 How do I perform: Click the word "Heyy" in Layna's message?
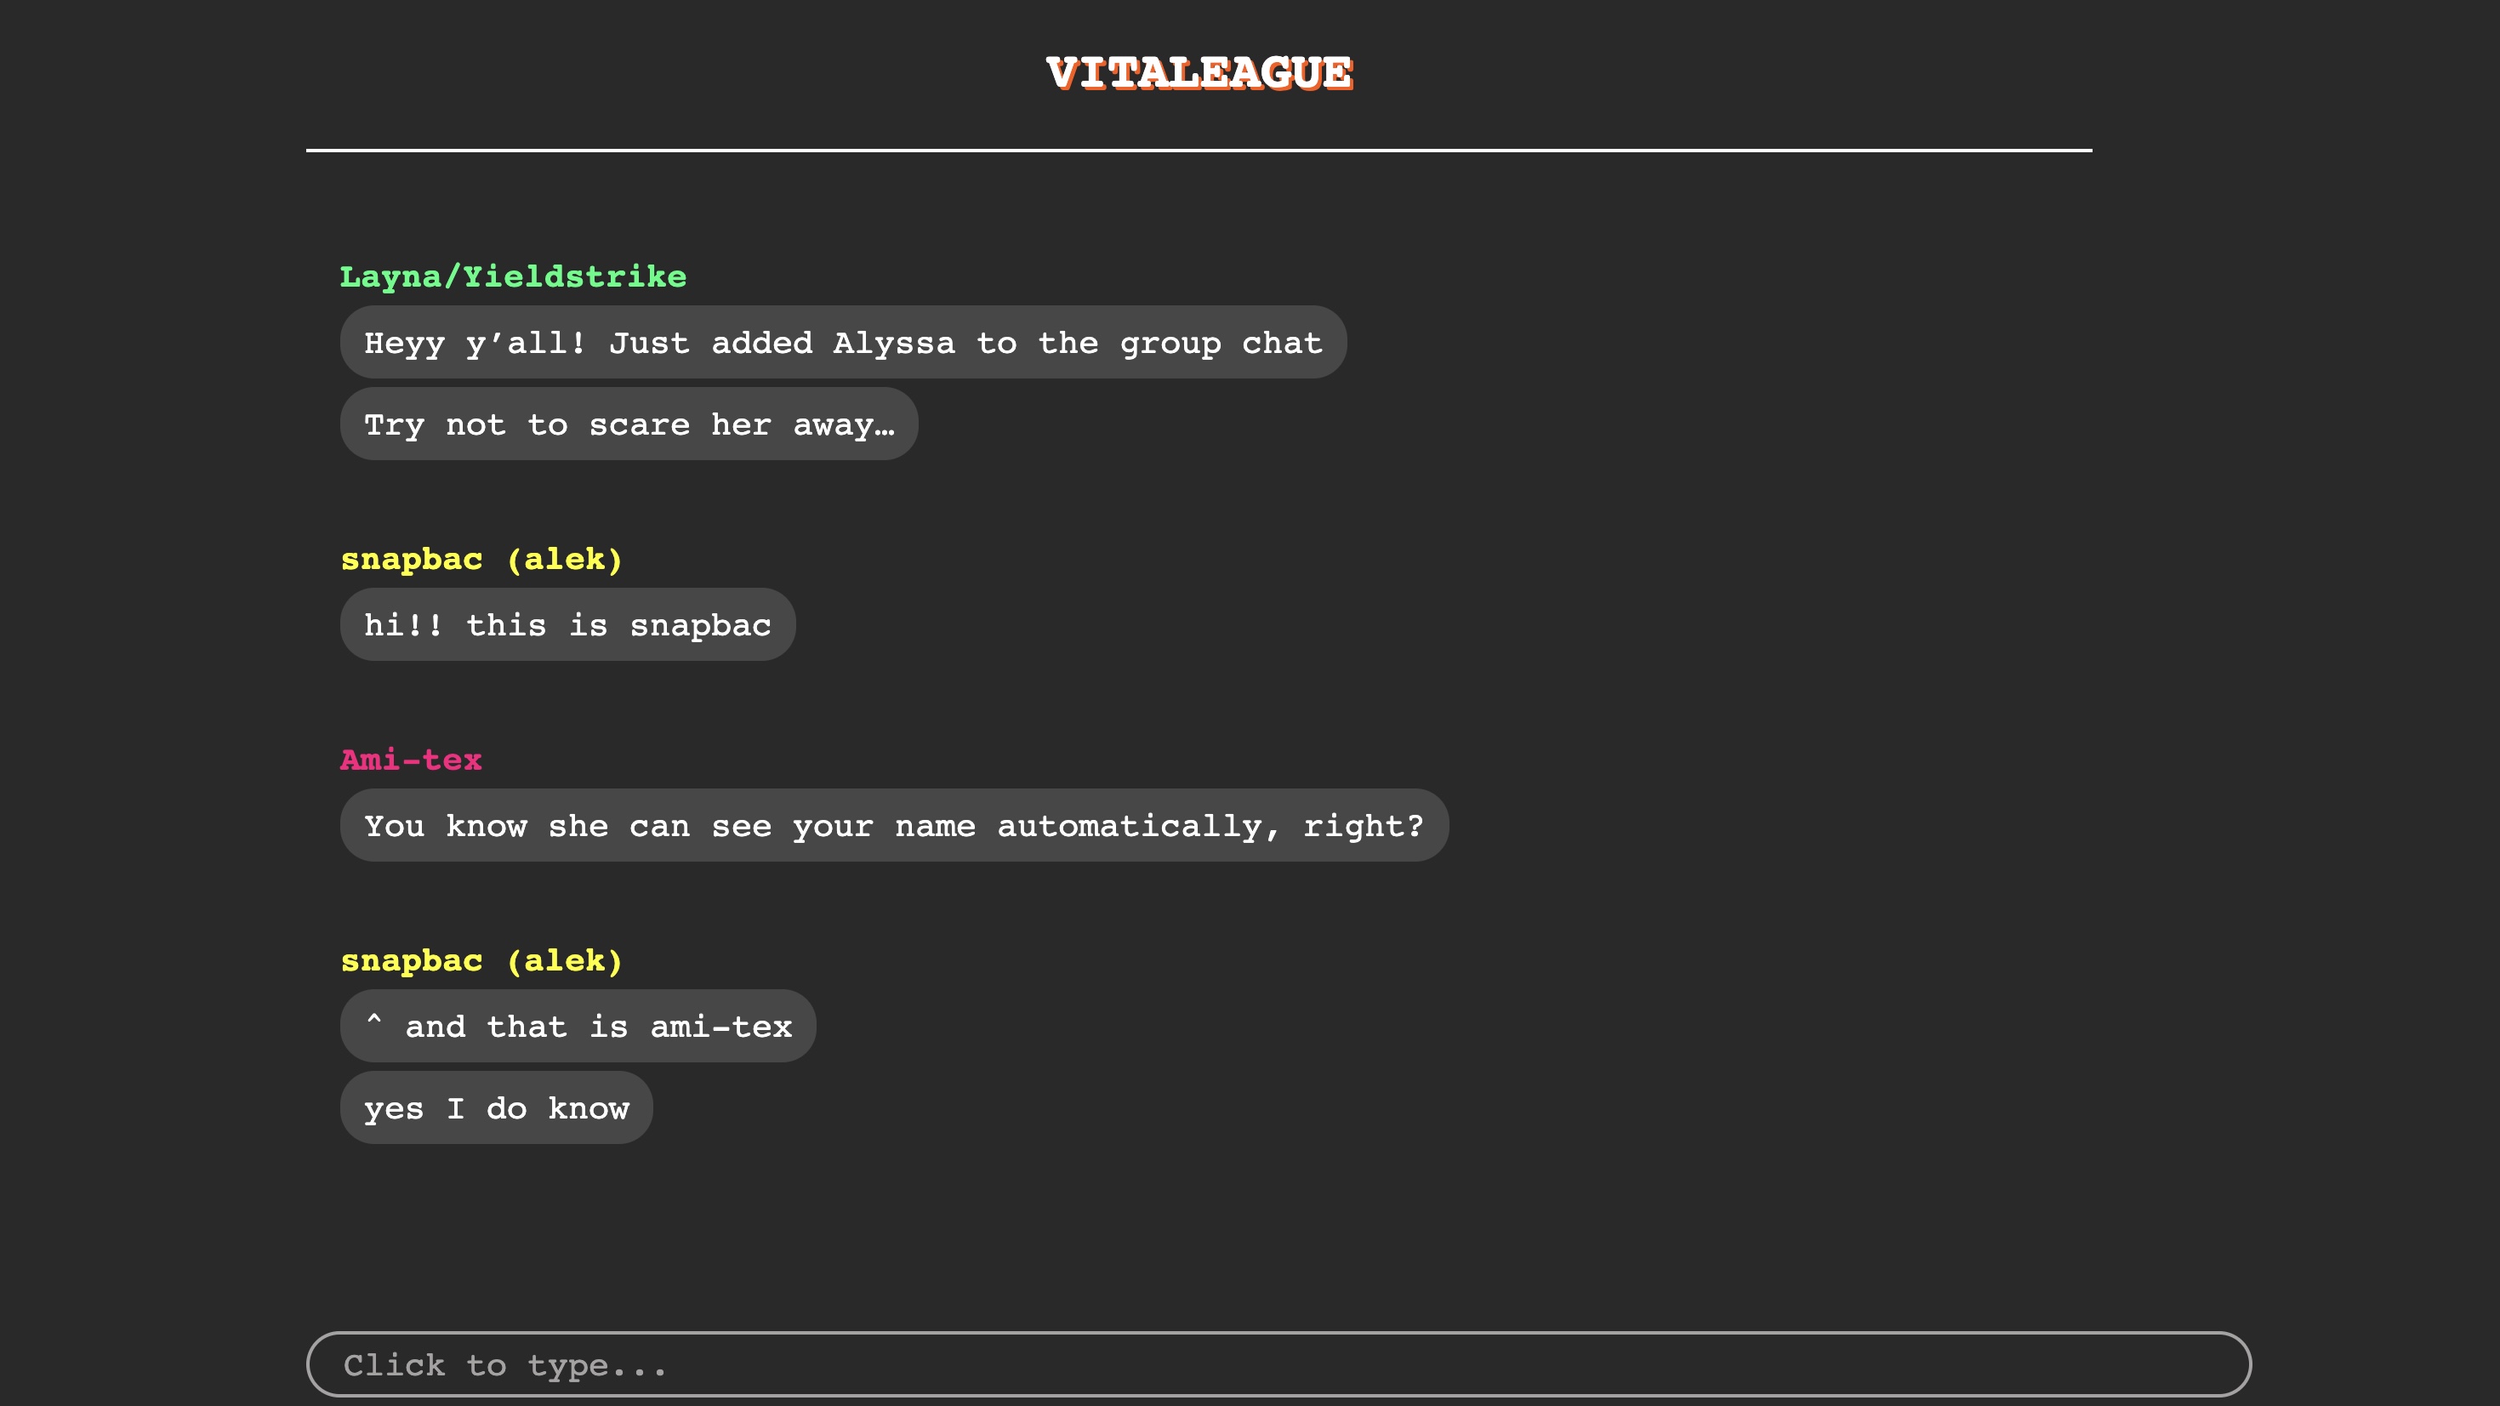pos(404,343)
